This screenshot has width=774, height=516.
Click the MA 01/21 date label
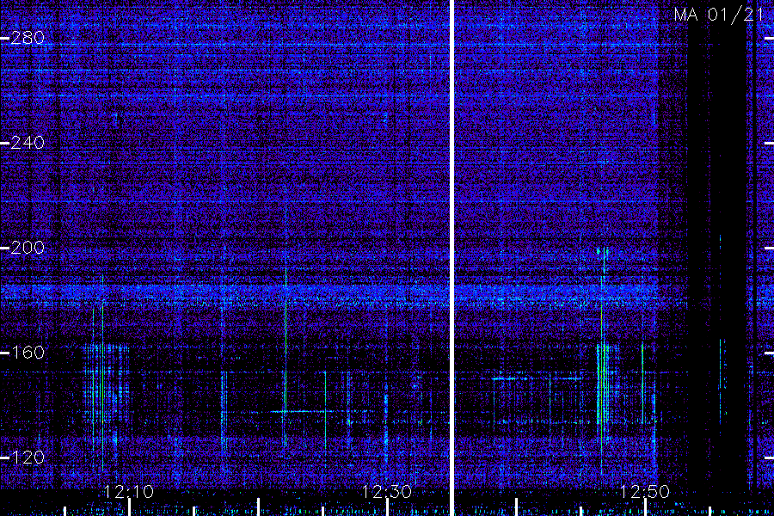(x=718, y=15)
